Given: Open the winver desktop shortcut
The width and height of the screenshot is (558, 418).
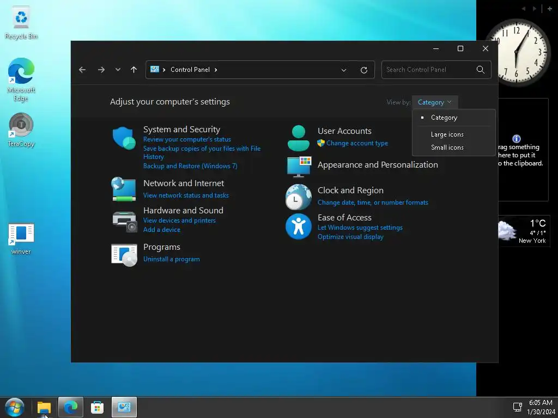Looking at the screenshot, I should pos(21,239).
